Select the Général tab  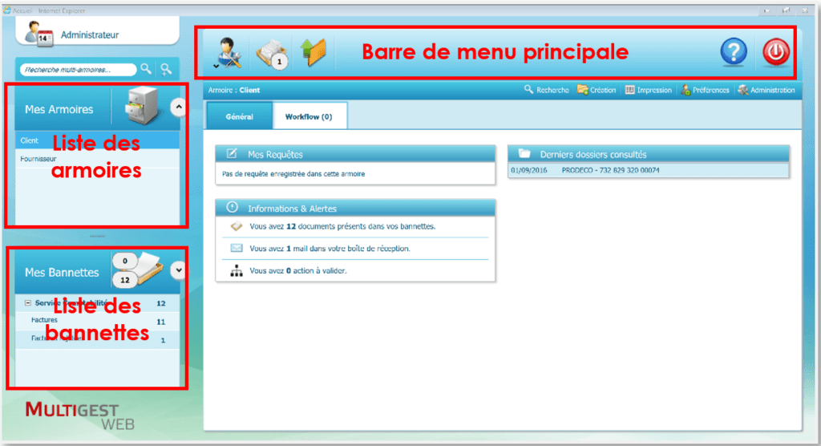pyautogui.click(x=239, y=117)
